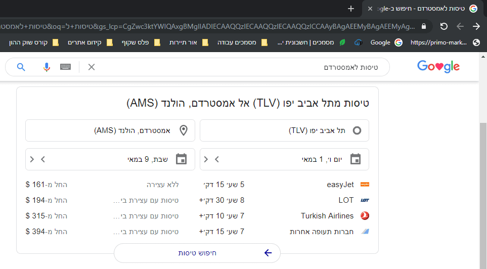This screenshot has height=269, width=487.
Task: Click the lock icon in the address bar
Action: click(x=424, y=26)
